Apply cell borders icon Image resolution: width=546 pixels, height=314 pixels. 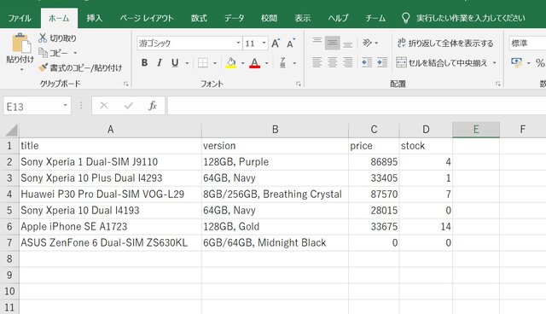pyautogui.click(x=203, y=63)
